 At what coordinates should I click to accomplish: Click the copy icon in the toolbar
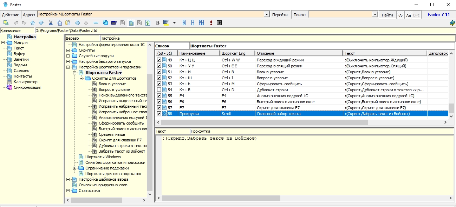pyautogui.click(x=59, y=23)
